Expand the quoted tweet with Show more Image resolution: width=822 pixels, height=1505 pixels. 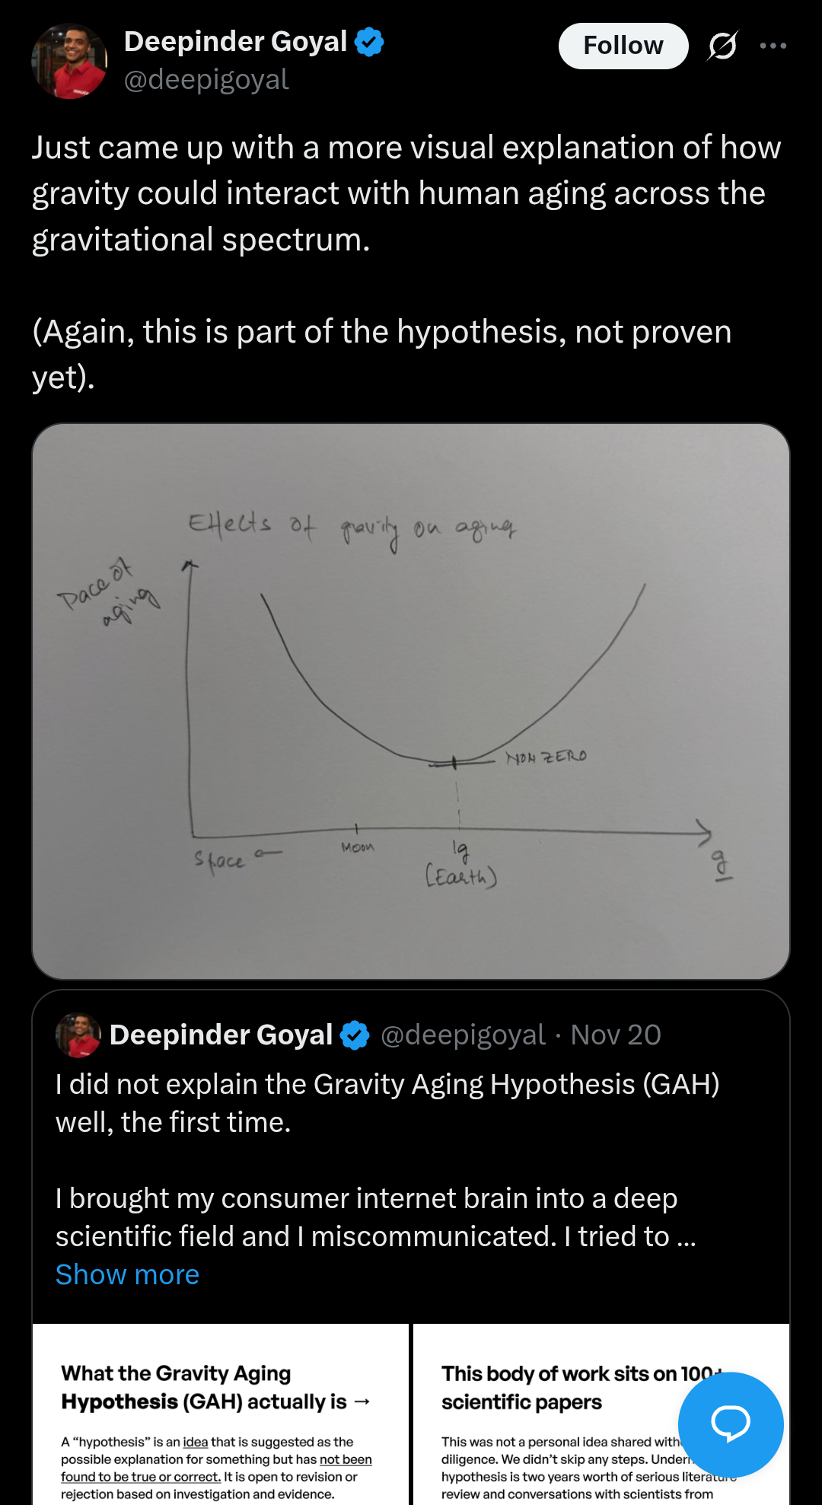coord(126,1274)
